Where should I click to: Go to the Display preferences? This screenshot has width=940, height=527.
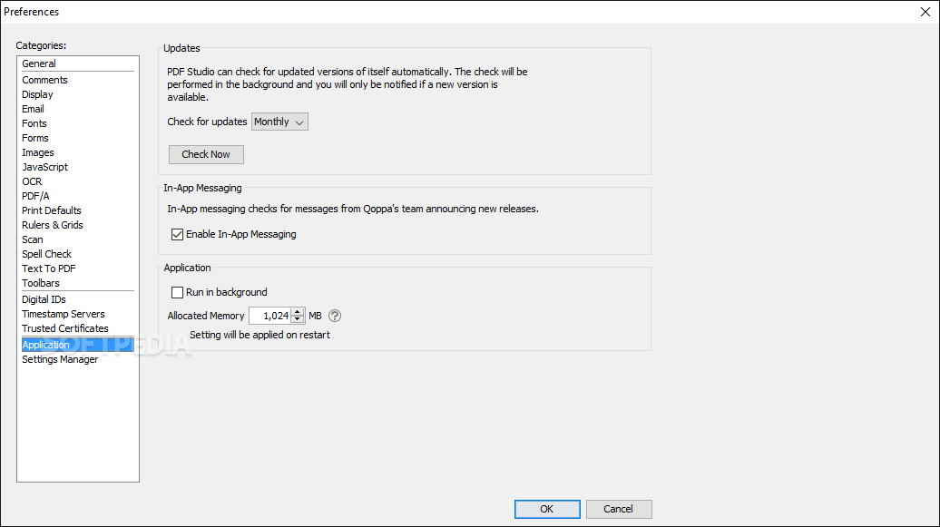(x=37, y=94)
